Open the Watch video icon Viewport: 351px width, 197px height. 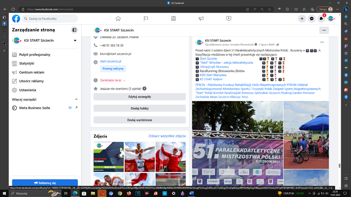pos(229,19)
